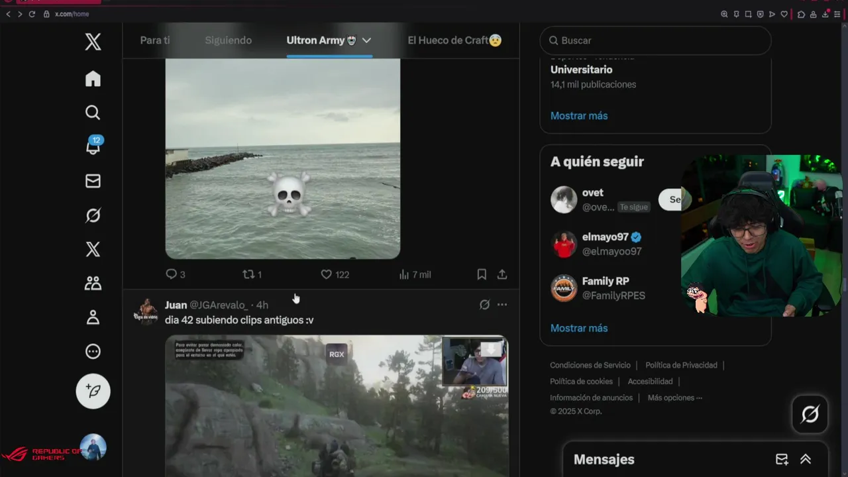Open Política de cookies link
848x477 pixels.
[581, 382]
